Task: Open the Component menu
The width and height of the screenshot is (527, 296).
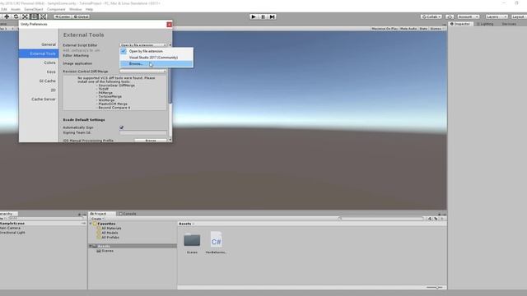Action: pyautogui.click(x=56, y=9)
